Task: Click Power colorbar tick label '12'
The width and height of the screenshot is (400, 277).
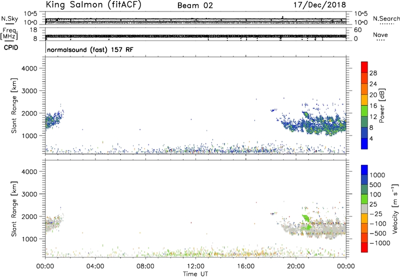Action: coord(373,117)
